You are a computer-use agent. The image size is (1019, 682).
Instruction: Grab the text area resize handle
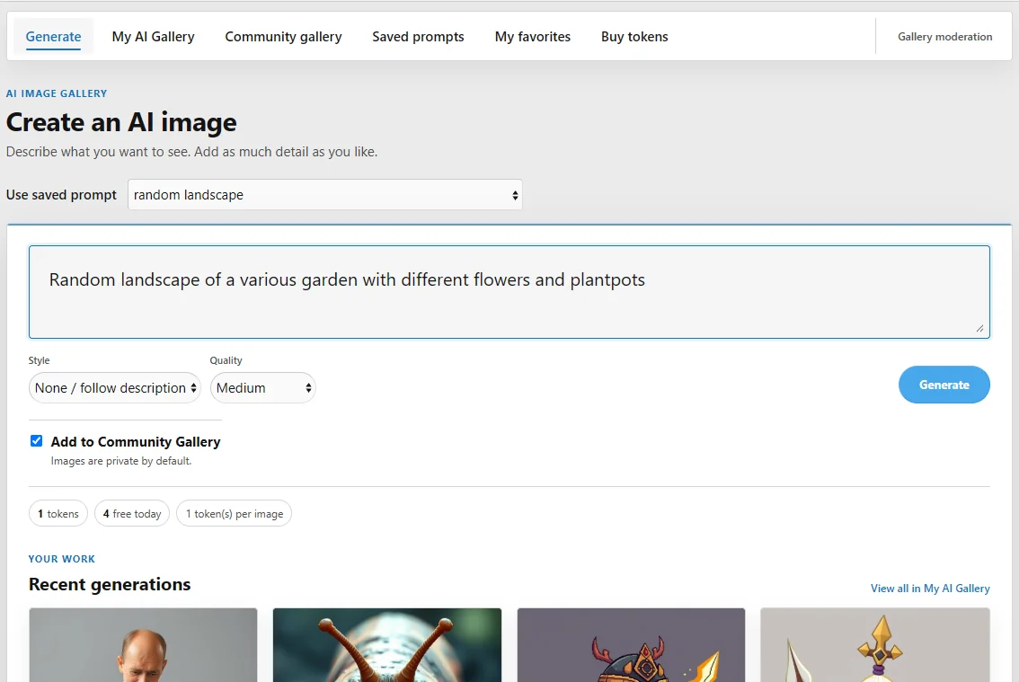point(979,328)
